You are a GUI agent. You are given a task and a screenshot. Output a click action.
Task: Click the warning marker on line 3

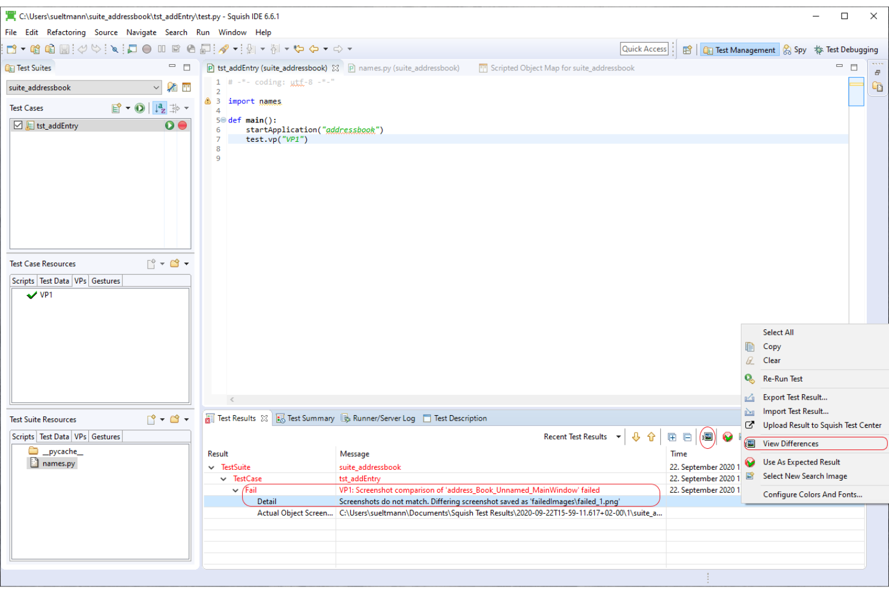tap(208, 102)
